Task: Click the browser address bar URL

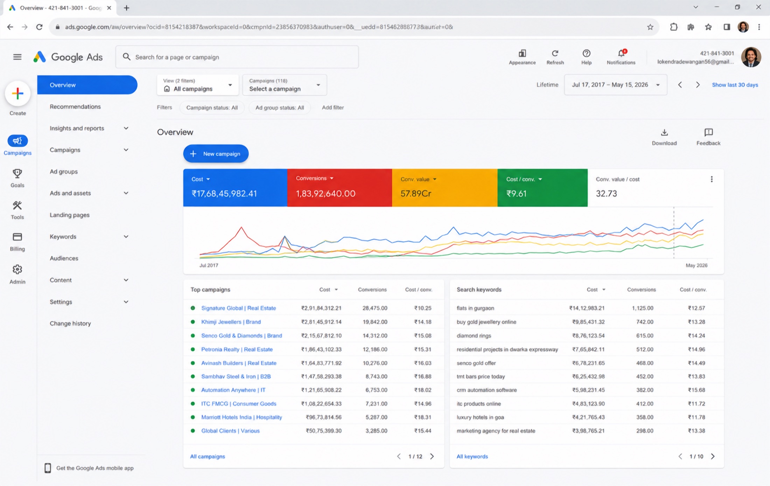Action: click(259, 27)
